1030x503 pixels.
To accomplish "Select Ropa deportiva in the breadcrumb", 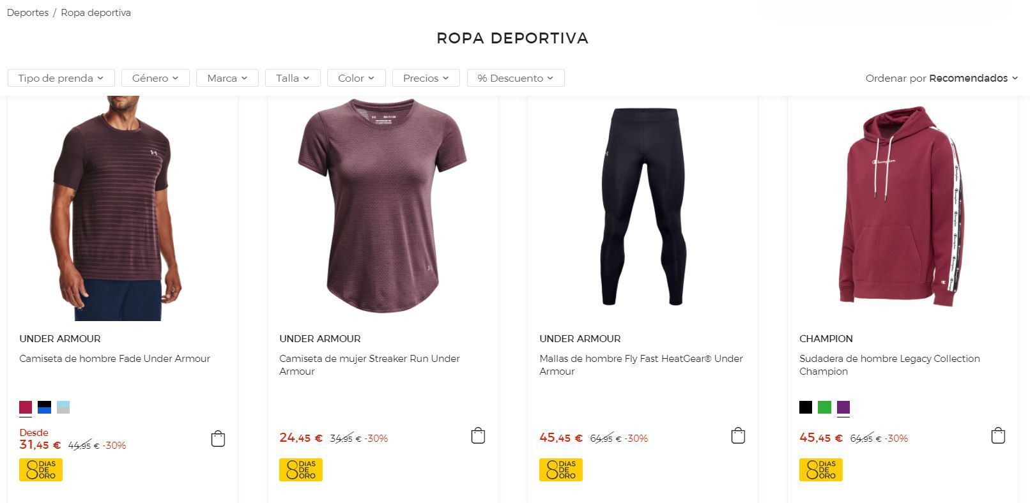I will tap(95, 12).
